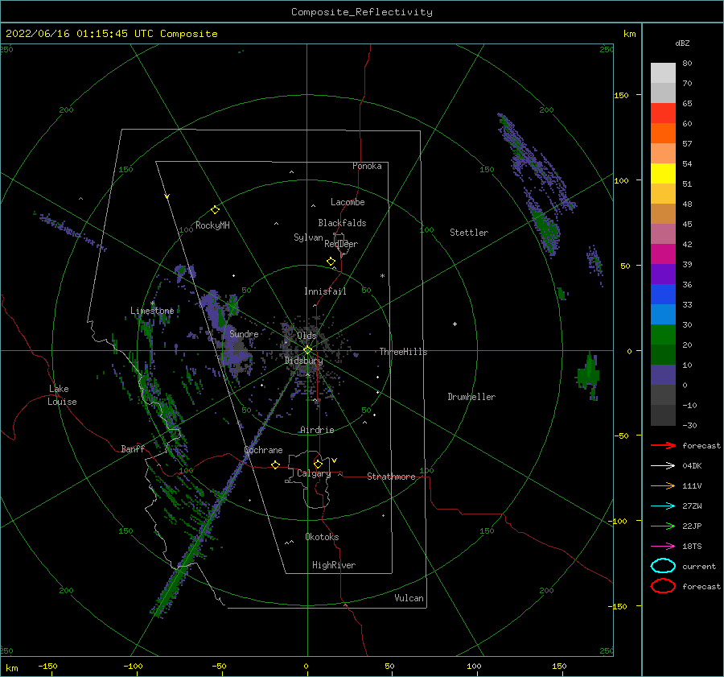Click the 20 dBZ green color swatch
The width and height of the screenshot is (724, 677).
coord(663,335)
